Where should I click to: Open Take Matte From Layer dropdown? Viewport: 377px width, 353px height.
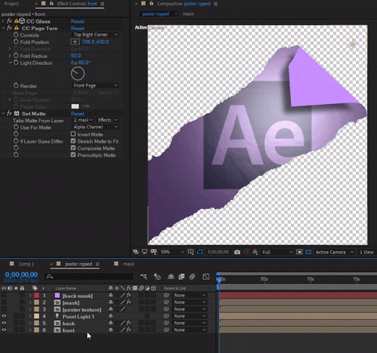coord(83,120)
